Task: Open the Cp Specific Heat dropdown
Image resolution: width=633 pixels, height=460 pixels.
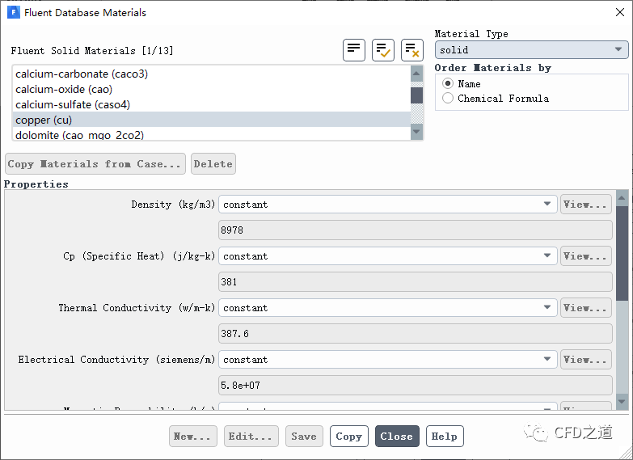Action: tap(388, 256)
